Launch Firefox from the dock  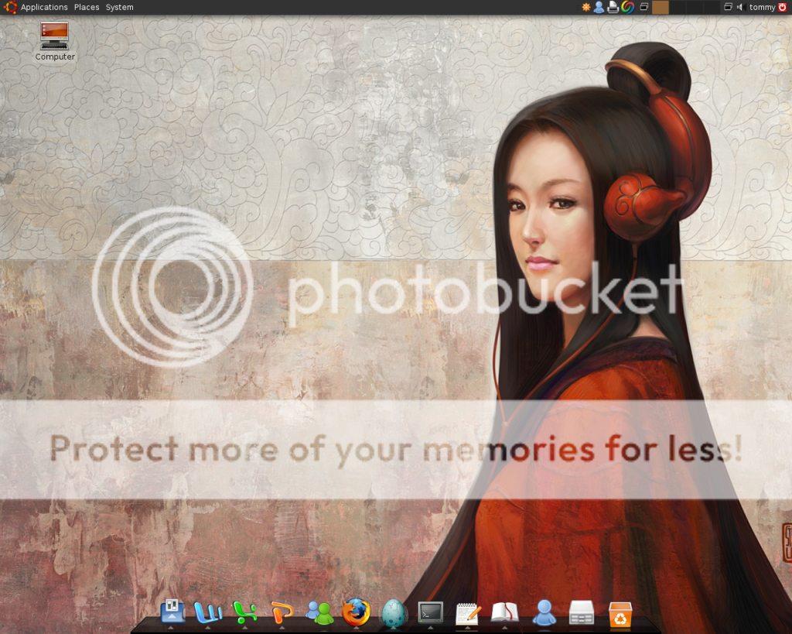(x=356, y=612)
